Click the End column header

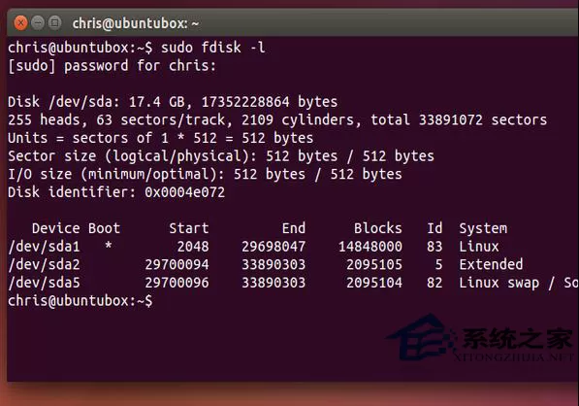[x=294, y=228]
